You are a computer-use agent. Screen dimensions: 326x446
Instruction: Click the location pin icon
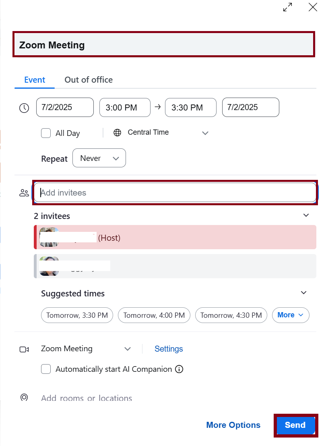tap(24, 398)
